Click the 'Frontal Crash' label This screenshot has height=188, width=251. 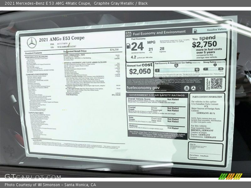pos(132,108)
